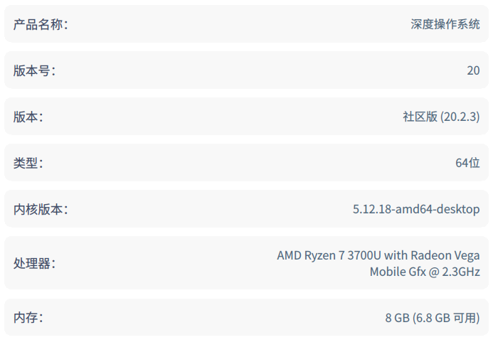Select the 5.12.18 kernel number text

coord(372,210)
